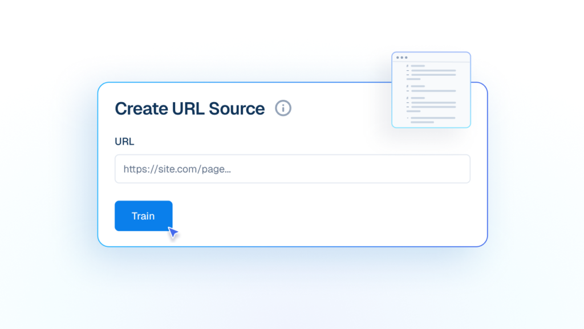
Task: Click the cursor arrow near the Train button
Action: tap(172, 232)
